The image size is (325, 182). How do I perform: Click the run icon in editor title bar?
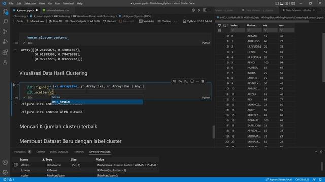click(199, 10)
